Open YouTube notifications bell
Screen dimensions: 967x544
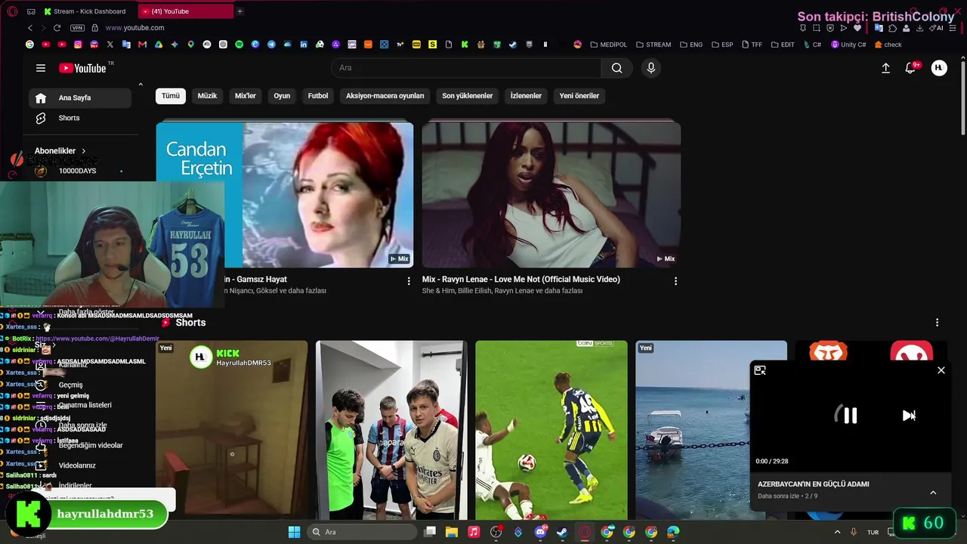pyautogui.click(x=910, y=68)
